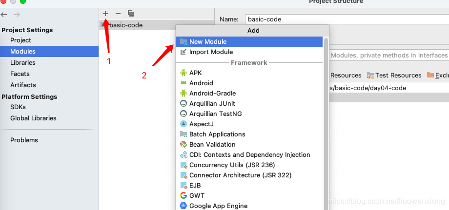Click the Test Resources folder icon
Image resolution: width=449 pixels, height=210 pixels.
click(370, 76)
